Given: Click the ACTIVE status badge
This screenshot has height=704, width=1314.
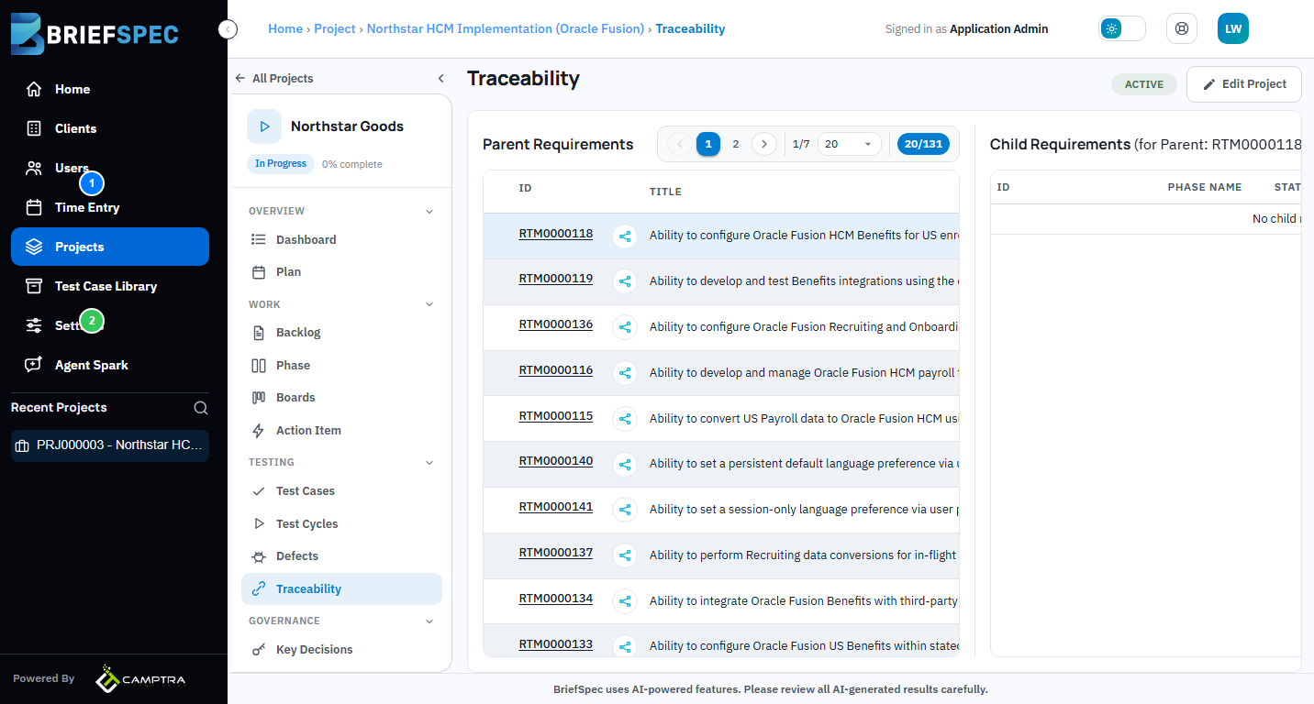Looking at the screenshot, I should [1144, 84].
